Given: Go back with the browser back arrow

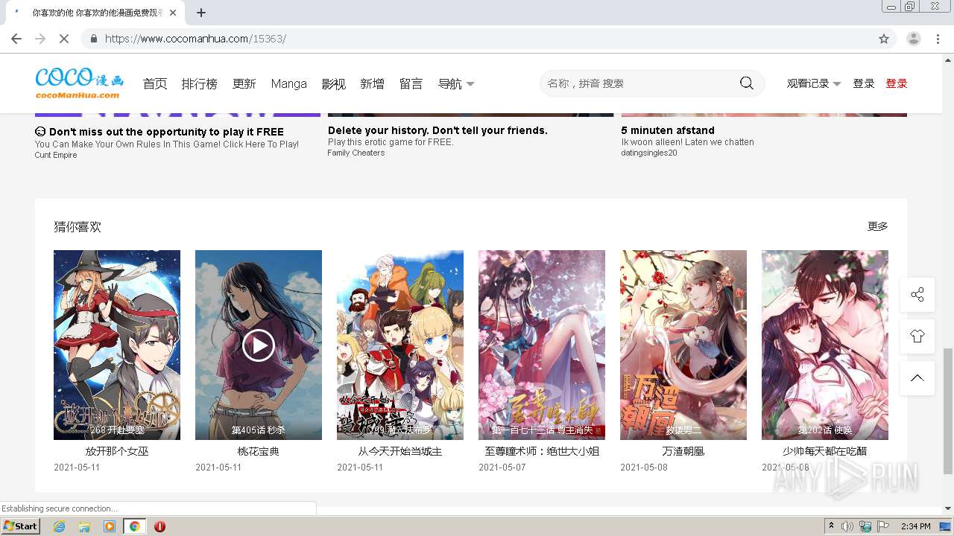Looking at the screenshot, I should click(x=16, y=39).
